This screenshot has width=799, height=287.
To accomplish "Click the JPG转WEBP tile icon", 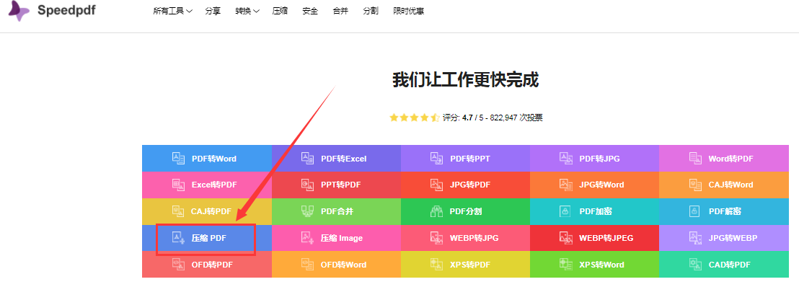I will tap(695, 237).
